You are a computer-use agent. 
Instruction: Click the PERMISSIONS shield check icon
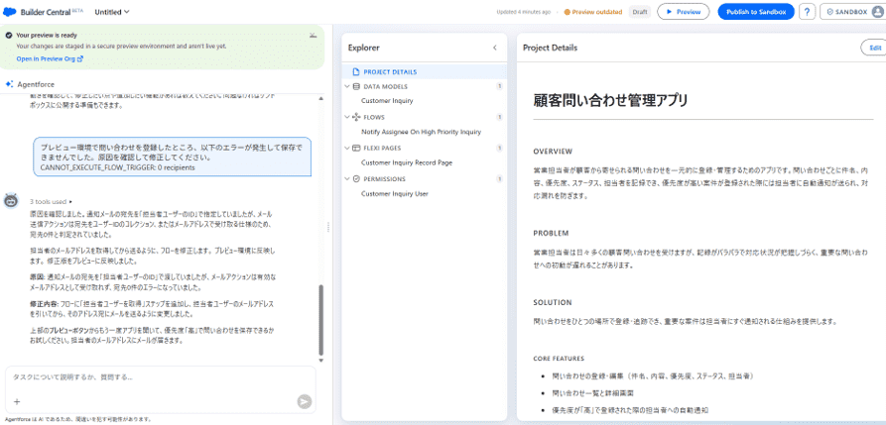(356, 178)
